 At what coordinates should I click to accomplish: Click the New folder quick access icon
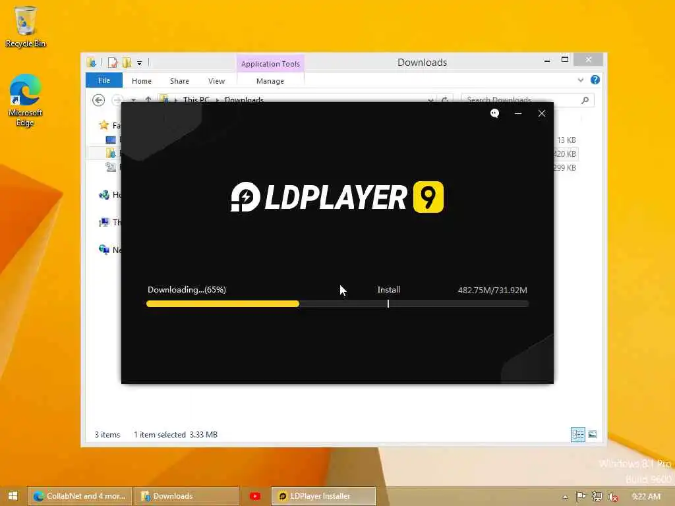(x=127, y=63)
